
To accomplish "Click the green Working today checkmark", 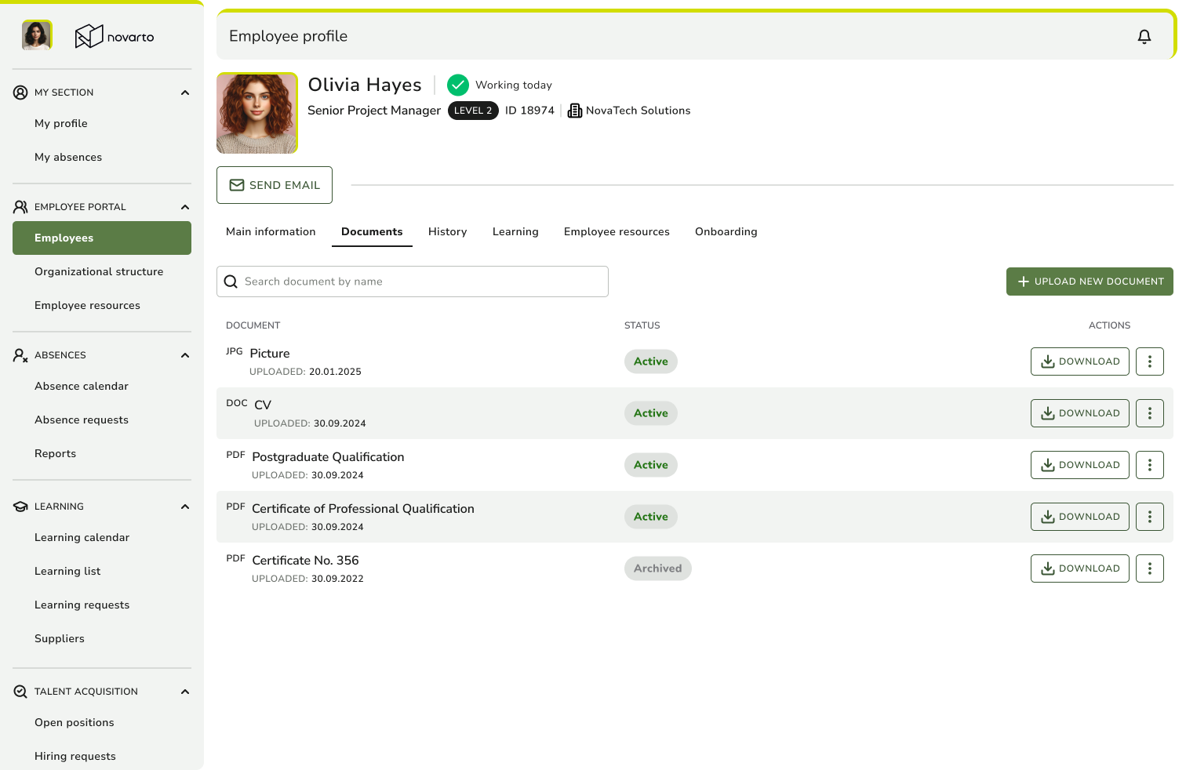I will 458,85.
